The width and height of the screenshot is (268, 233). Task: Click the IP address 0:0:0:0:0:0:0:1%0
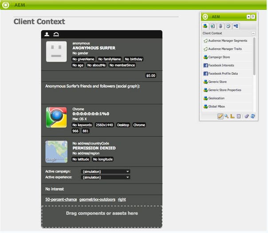click(x=91, y=114)
